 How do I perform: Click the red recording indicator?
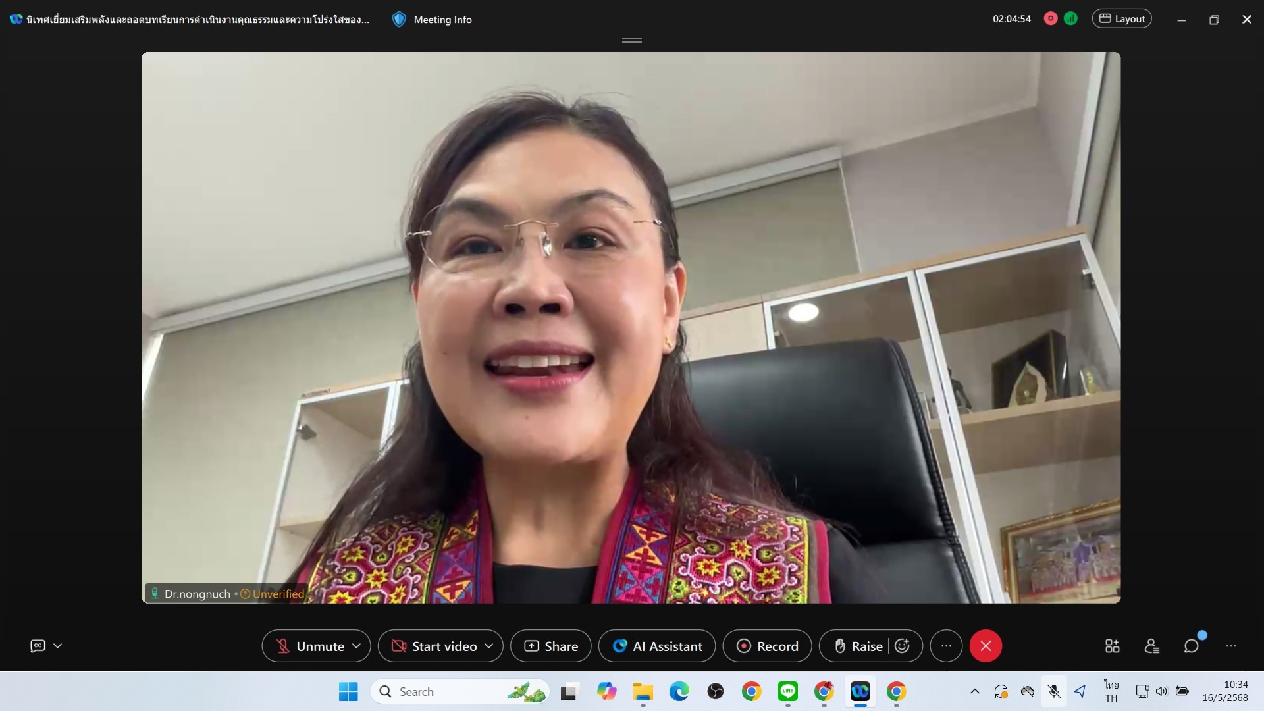coord(1051,18)
